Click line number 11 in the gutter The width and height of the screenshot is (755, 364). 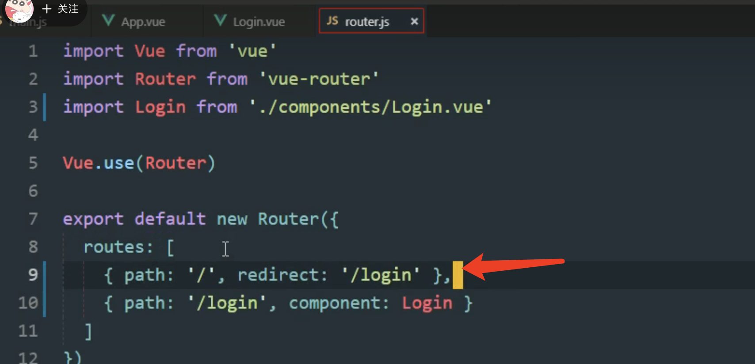[x=28, y=330]
